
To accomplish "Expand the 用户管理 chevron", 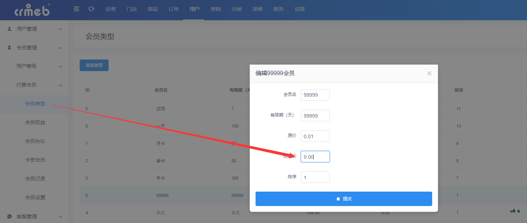I will coord(60,29).
